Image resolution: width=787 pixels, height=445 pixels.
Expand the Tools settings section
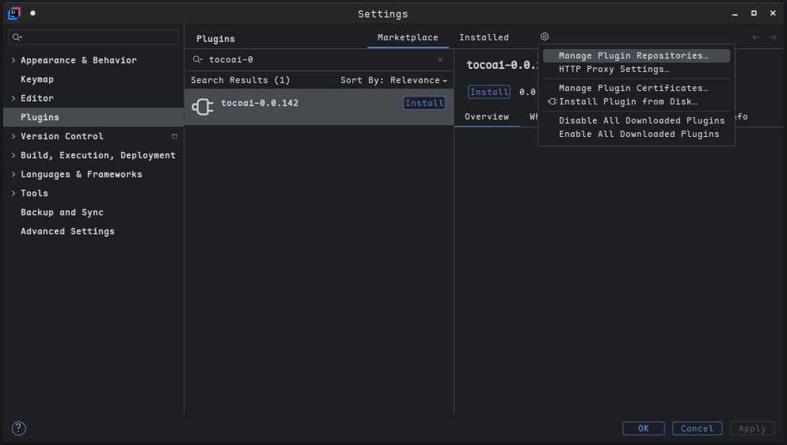(x=13, y=193)
